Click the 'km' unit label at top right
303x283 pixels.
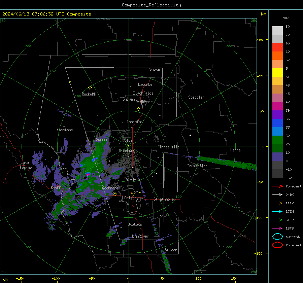point(263,14)
